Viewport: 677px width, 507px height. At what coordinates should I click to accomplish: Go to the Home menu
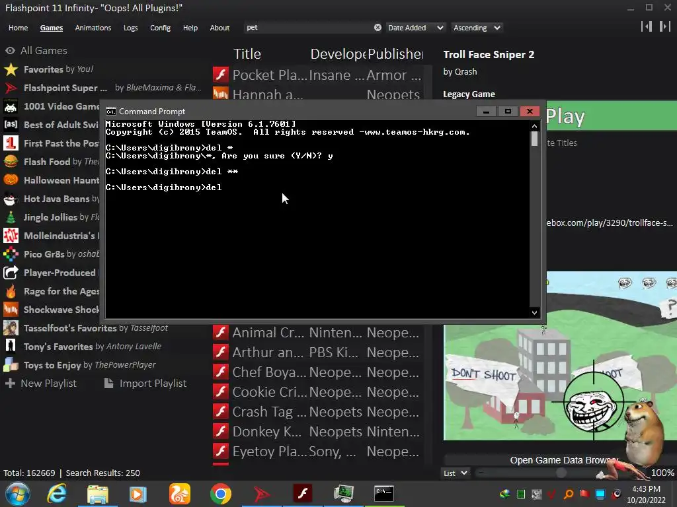click(x=18, y=28)
